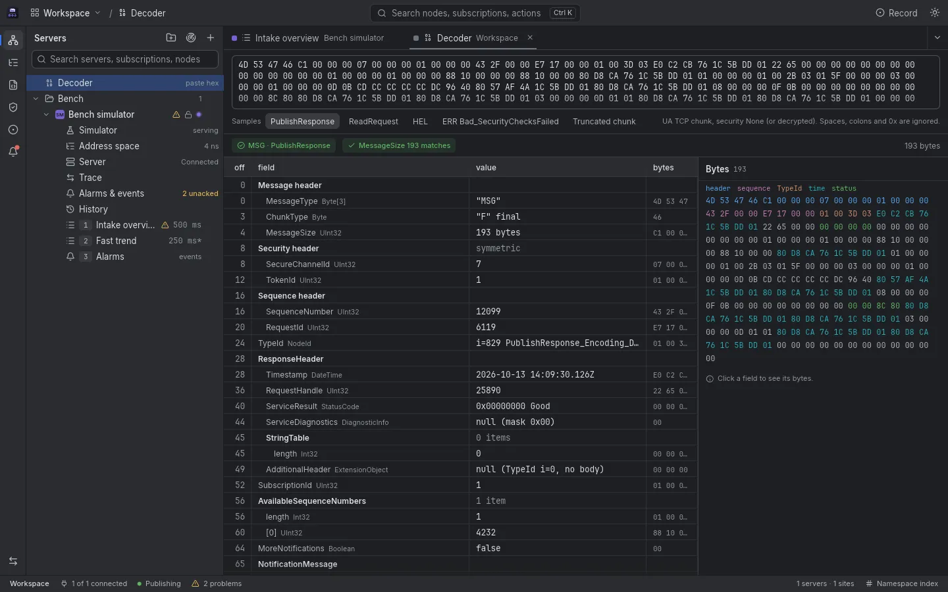948x592 pixels.
Task: Click the unlocked padlock on the Bench simulator row
Action: pyautogui.click(x=188, y=114)
